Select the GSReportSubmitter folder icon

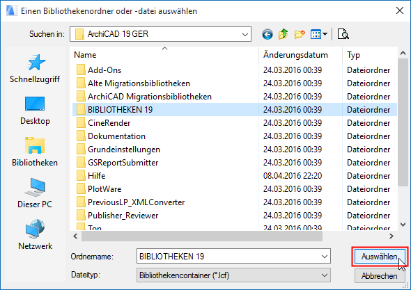pyautogui.click(x=81, y=163)
